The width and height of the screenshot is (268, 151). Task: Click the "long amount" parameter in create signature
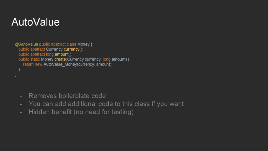pyautogui.click(x=114, y=59)
